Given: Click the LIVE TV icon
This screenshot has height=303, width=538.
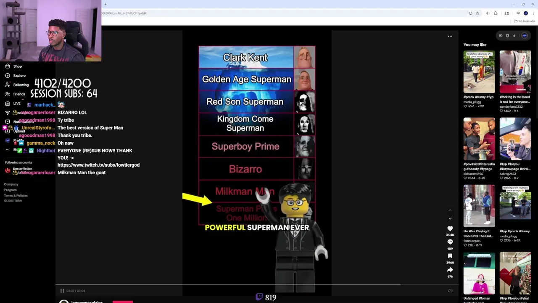Looking at the screenshot, I should [8, 104].
